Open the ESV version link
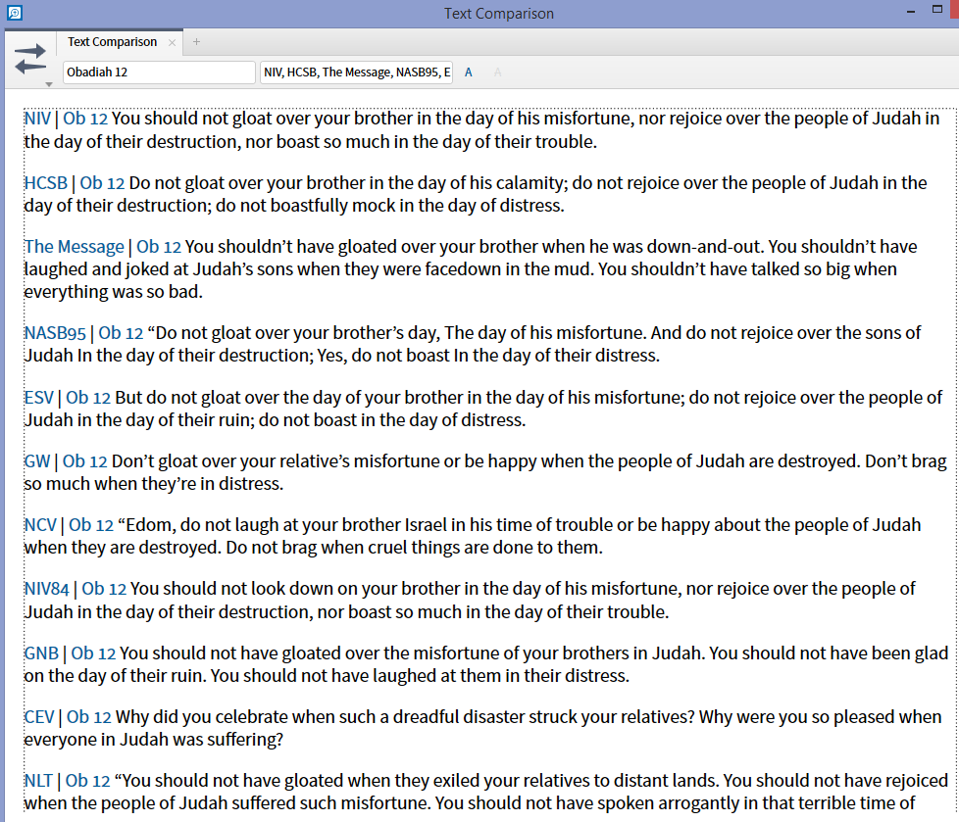This screenshot has height=822, width=959. pyautogui.click(x=39, y=397)
